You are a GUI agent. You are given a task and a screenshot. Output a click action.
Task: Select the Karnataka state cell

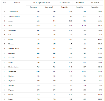pos(11,58)
